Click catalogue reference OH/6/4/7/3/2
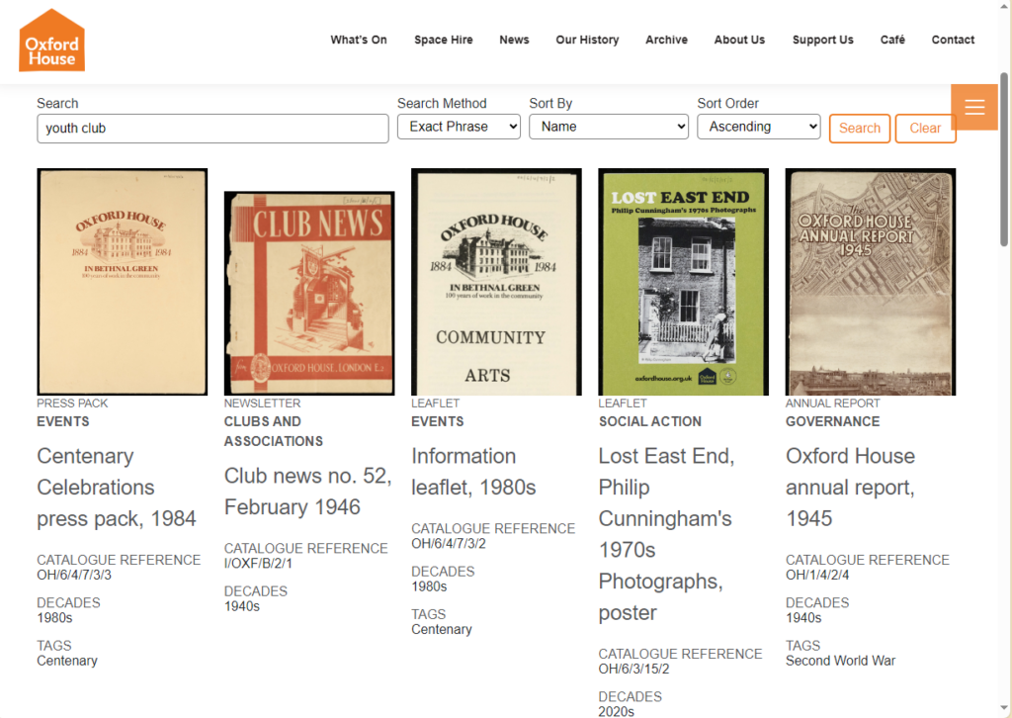Image resolution: width=1012 pixels, height=718 pixels. pos(449,544)
